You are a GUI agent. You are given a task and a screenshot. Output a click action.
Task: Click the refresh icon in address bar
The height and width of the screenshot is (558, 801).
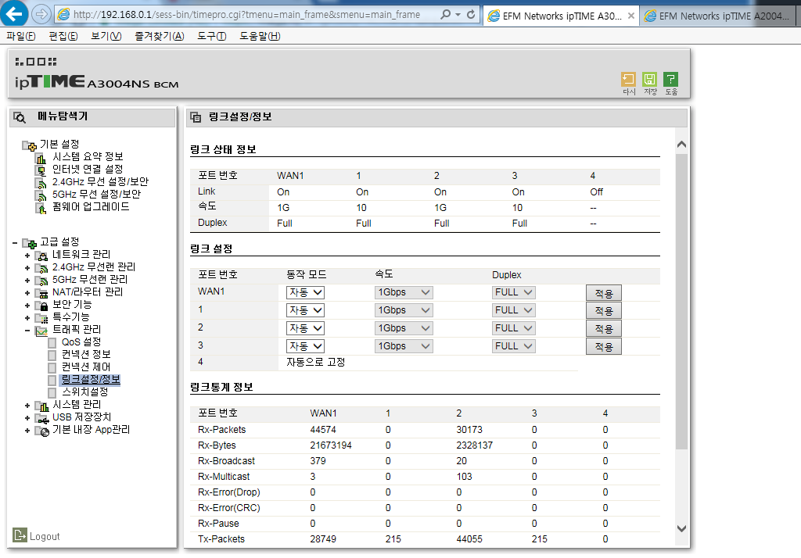[471, 14]
